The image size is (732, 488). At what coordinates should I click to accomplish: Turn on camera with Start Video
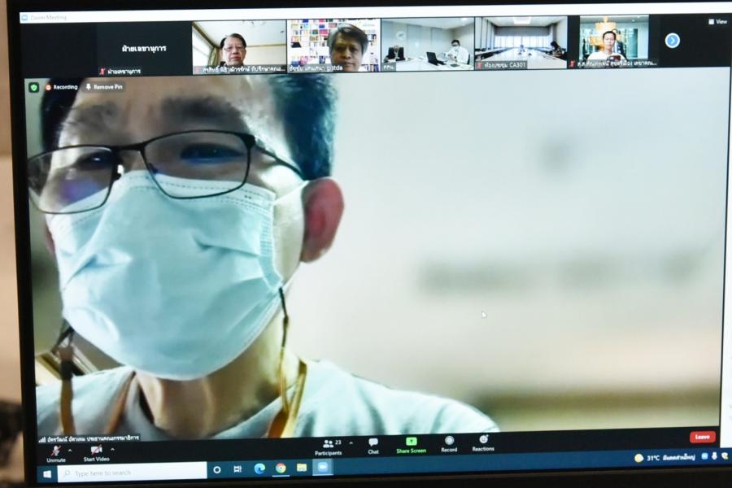click(96, 450)
